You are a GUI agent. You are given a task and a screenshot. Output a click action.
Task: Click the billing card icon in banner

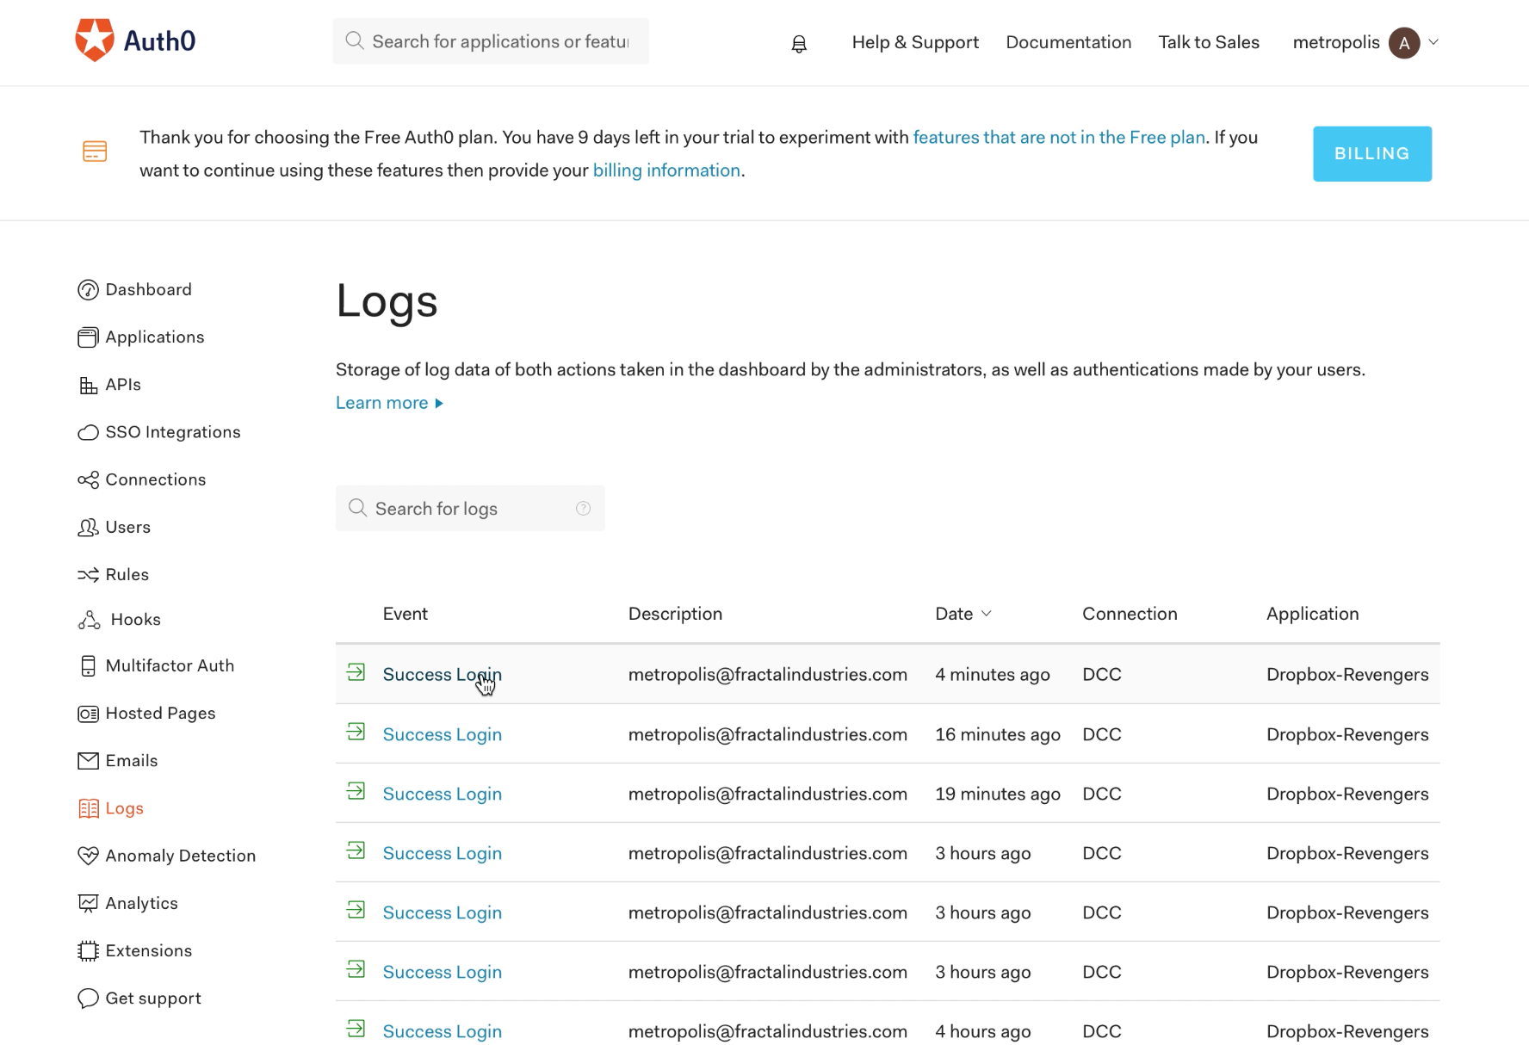pos(95,151)
